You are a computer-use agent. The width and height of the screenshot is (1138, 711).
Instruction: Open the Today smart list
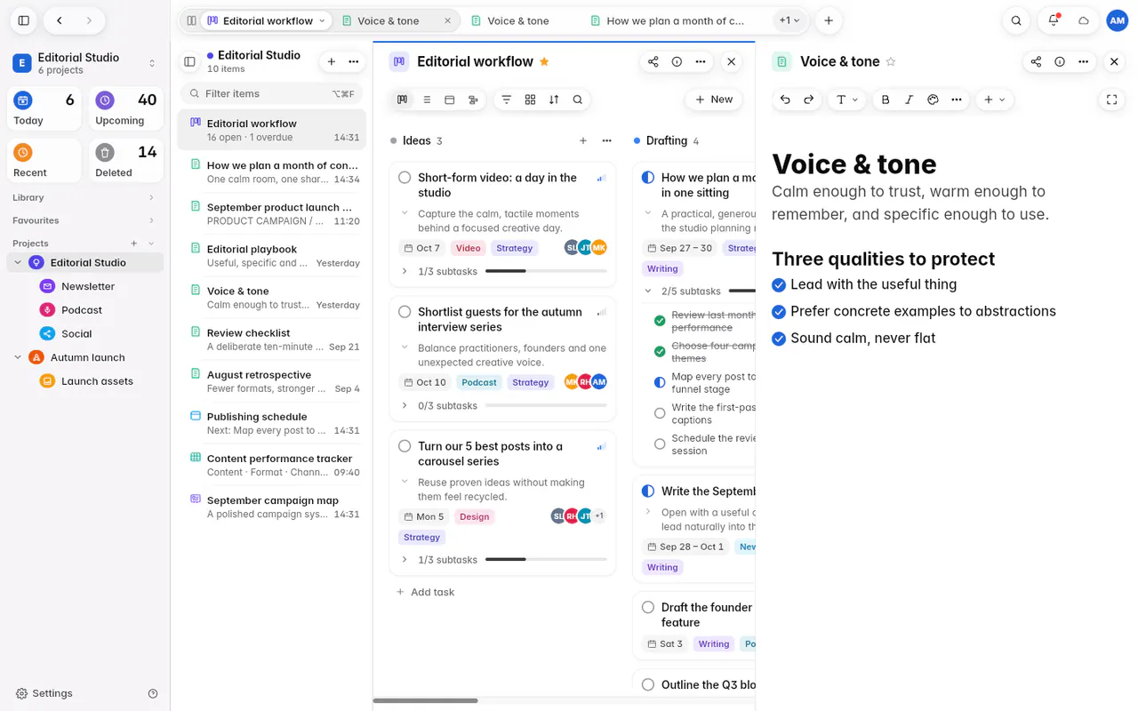(44, 108)
